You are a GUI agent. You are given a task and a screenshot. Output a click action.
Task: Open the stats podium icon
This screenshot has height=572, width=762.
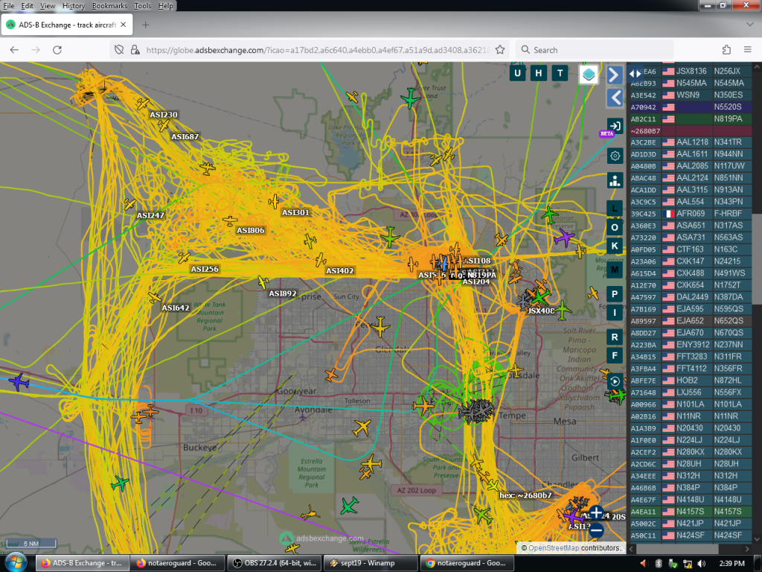pyautogui.click(x=615, y=180)
